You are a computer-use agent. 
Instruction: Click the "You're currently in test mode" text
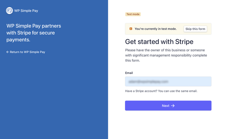[155, 29]
